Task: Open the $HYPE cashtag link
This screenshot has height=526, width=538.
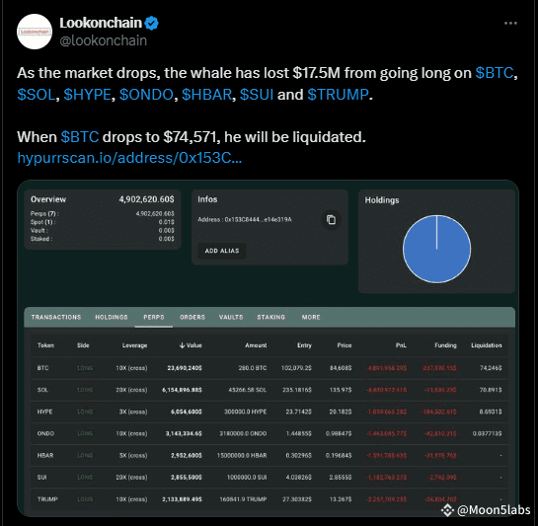Action: coord(88,95)
